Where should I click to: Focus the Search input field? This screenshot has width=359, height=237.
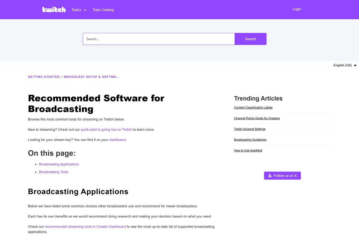pyautogui.click(x=159, y=39)
